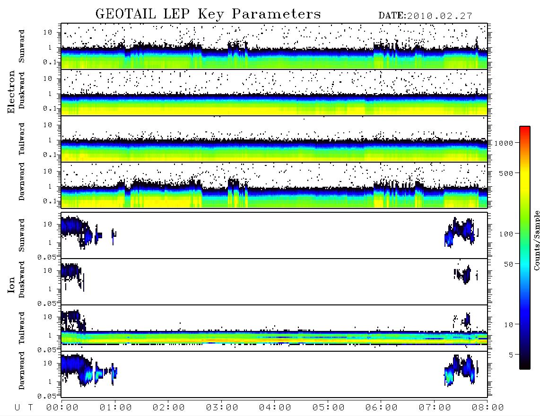
Task: Click the Ion Tailward spectrogram band
Action: click(x=274, y=338)
